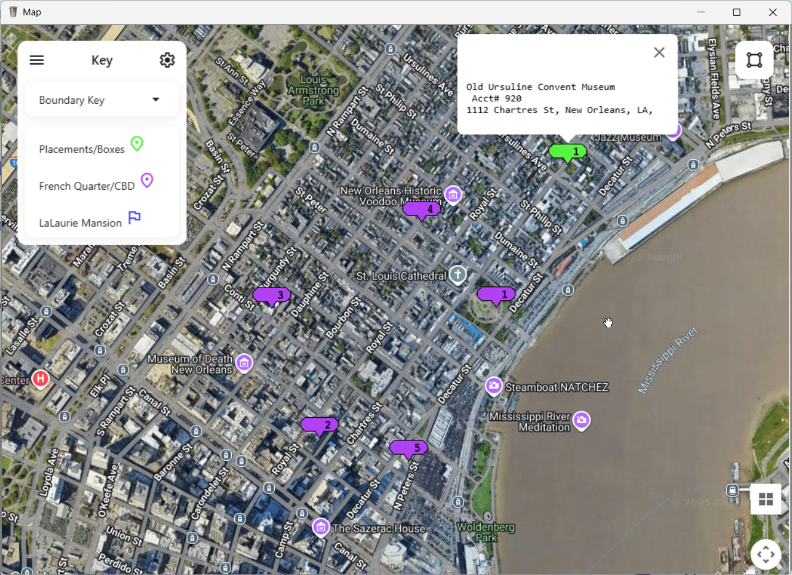Viewport: 792px width, 575px height.
Task: Select the LaLaurie Mansion flag icon
Action: click(134, 217)
